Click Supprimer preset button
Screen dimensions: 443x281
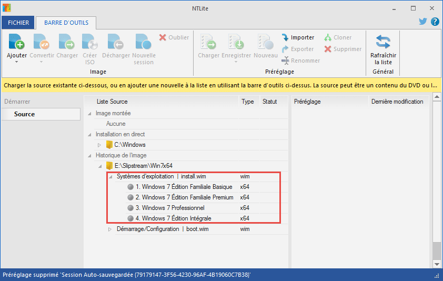tap(343, 49)
